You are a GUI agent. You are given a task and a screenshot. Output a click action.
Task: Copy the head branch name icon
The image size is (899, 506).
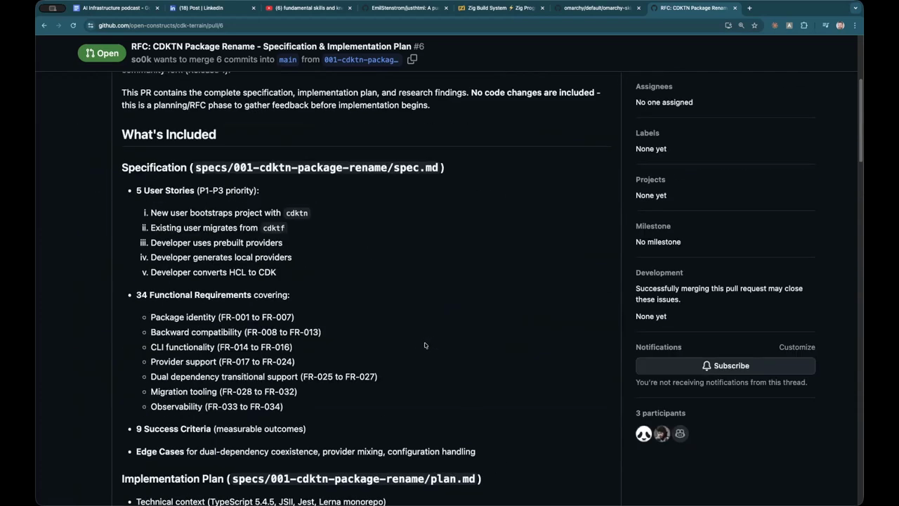coord(412,60)
